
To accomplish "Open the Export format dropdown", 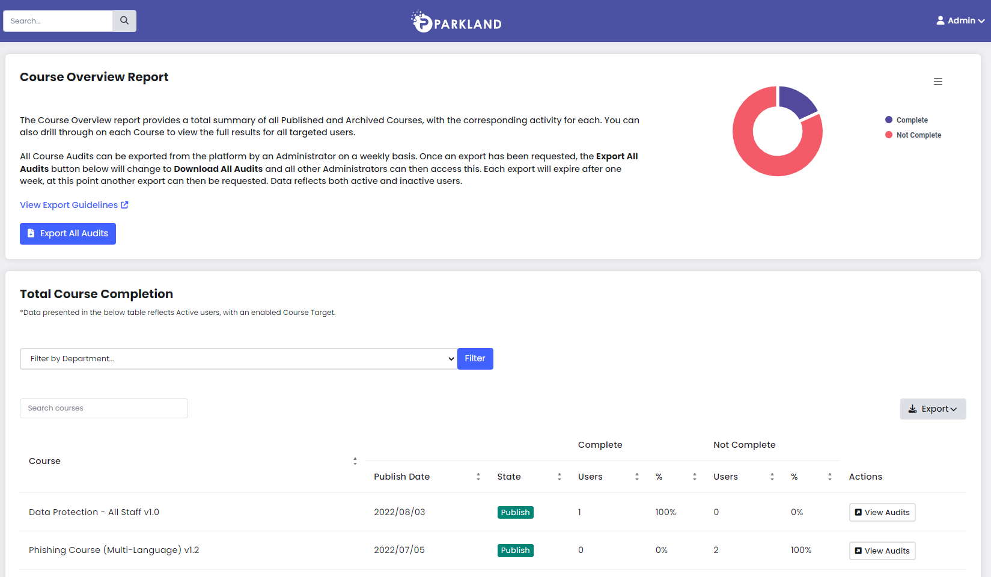I will pyautogui.click(x=933, y=409).
